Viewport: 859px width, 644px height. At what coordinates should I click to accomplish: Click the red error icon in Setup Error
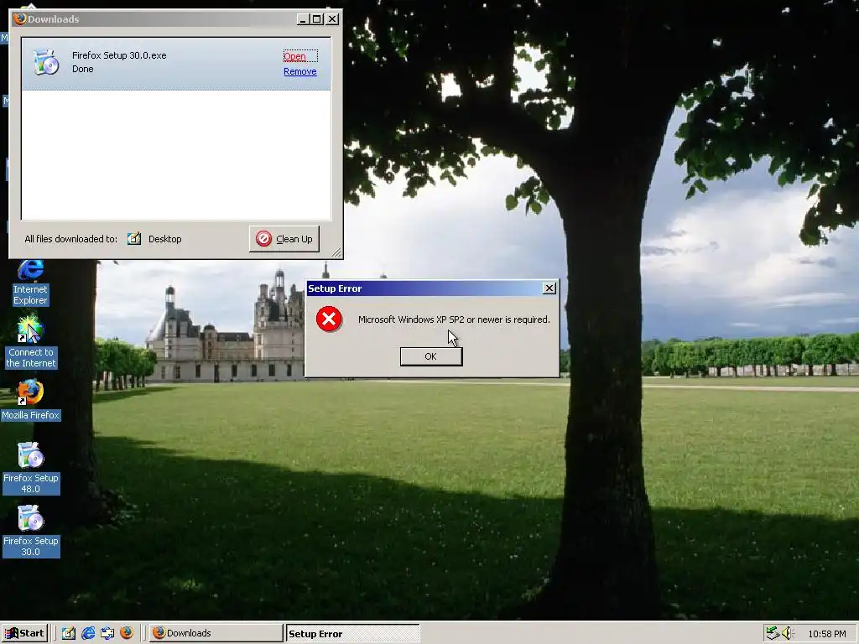click(329, 319)
